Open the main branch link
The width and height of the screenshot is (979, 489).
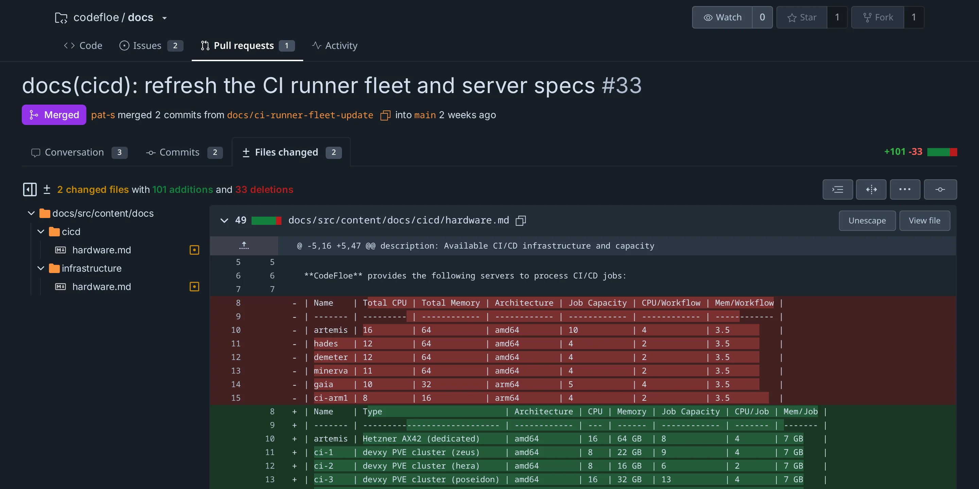pyautogui.click(x=425, y=115)
